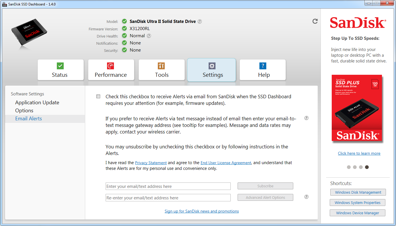
Task: Select the second carousel dot
Action: (355, 167)
